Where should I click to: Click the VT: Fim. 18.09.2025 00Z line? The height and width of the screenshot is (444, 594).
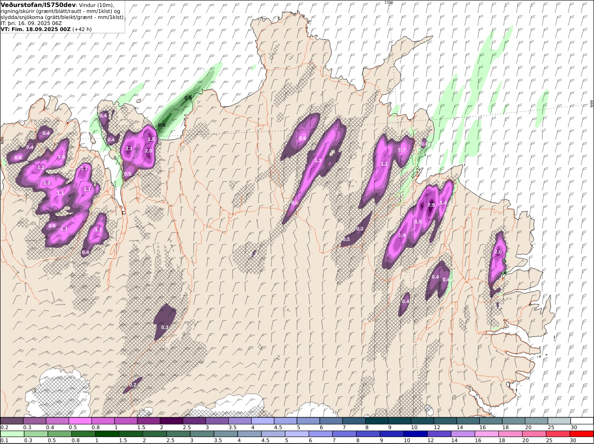[36, 29]
